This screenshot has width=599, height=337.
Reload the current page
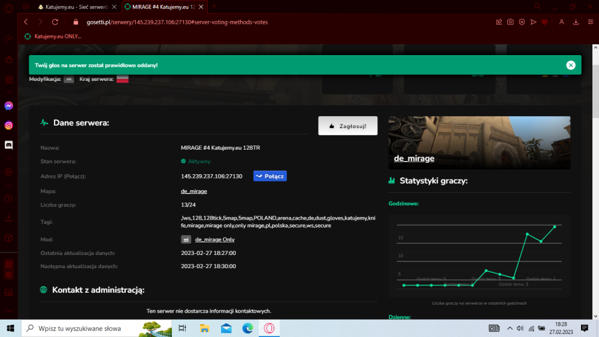click(55, 22)
